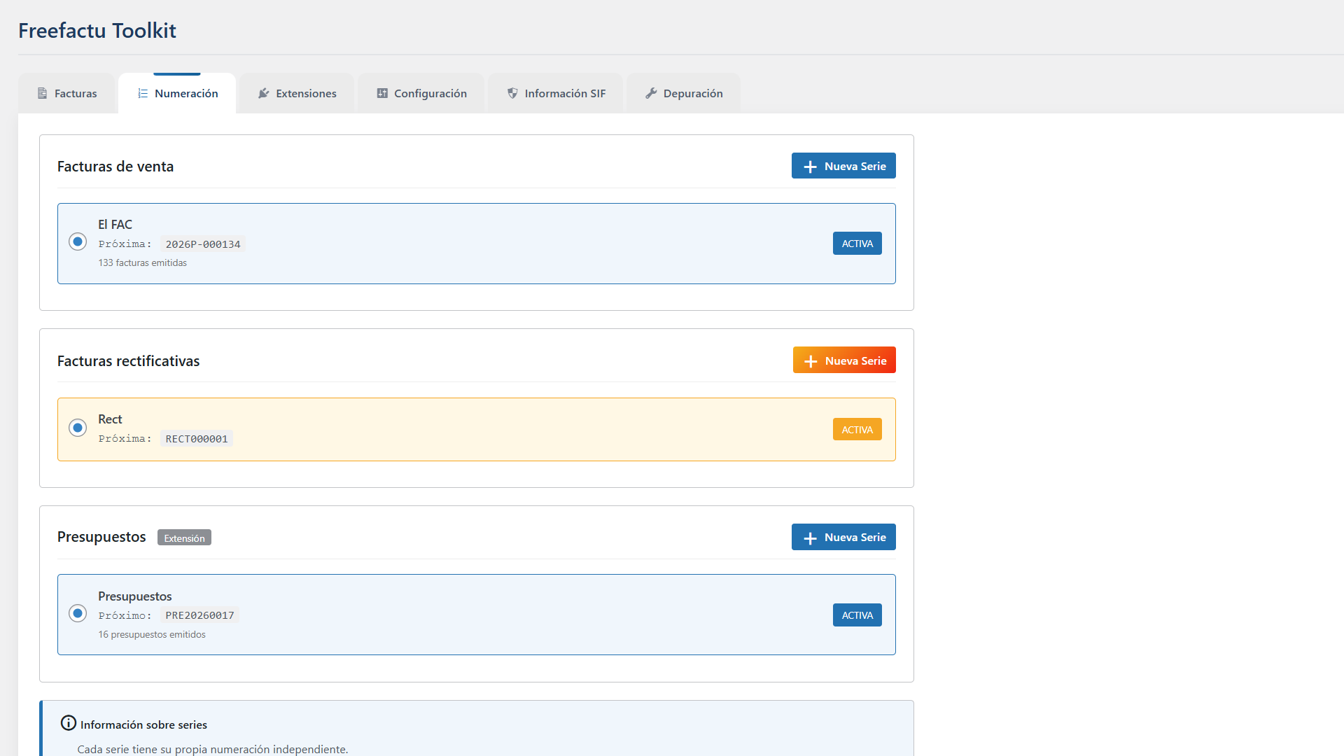Viewport: 1344px width, 756px height.
Task: Switch to the Extensiones tab
Action: (297, 93)
